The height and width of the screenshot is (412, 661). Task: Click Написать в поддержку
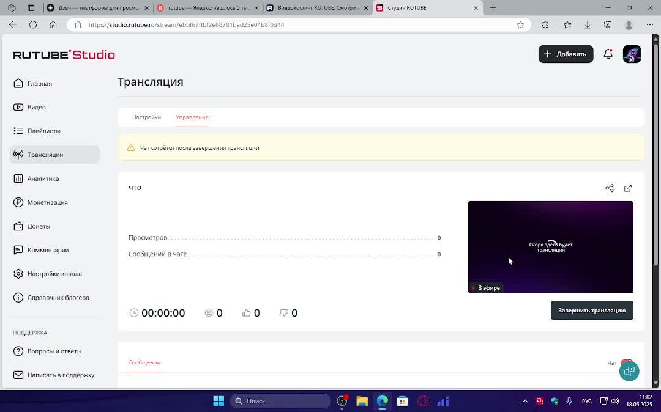[54, 375]
